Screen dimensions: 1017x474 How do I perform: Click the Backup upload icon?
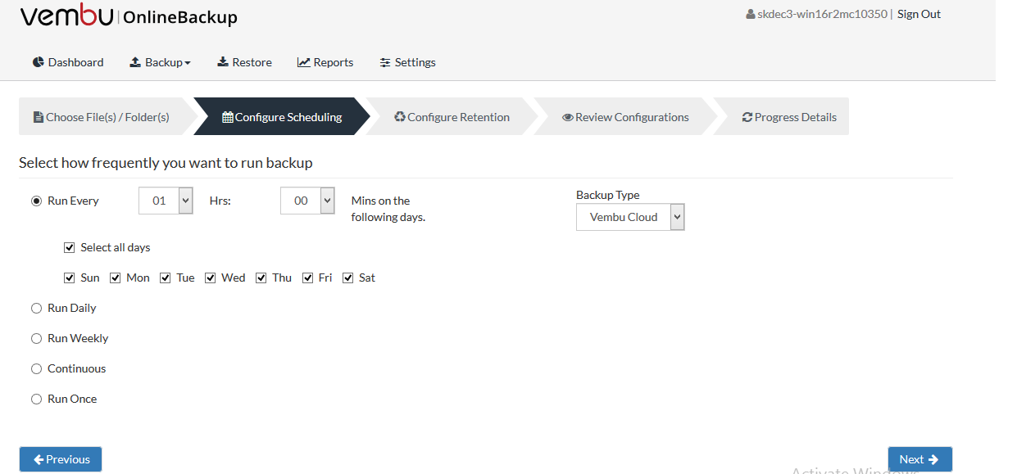tap(135, 62)
